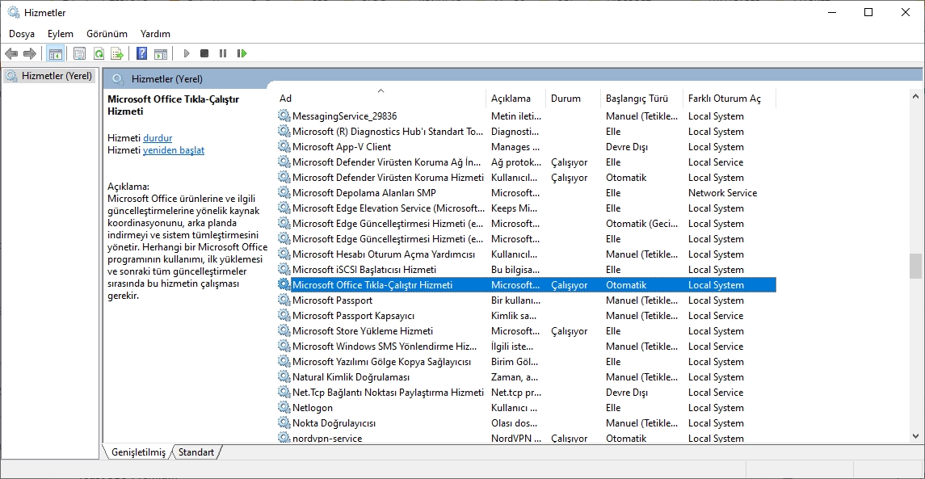Image resolution: width=925 pixels, height=479 pixels.
Task: Sort by the Açıklama column header
Action: click(516, 99)
